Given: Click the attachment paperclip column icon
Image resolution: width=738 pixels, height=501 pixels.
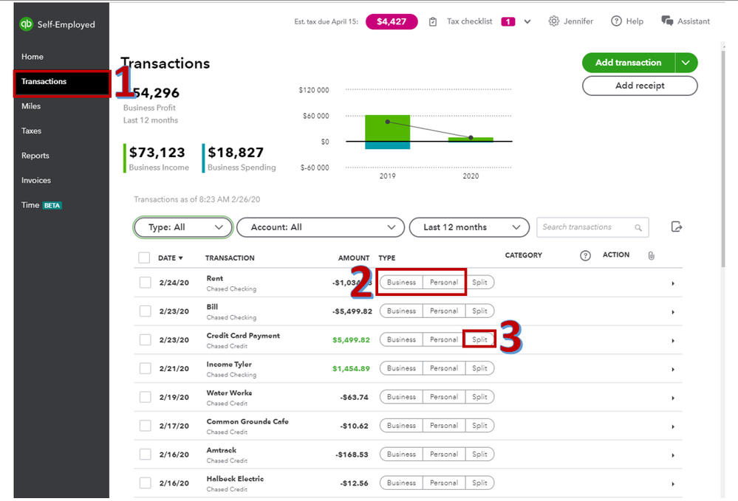Looking at the screenshot, I should click(651, 256).
